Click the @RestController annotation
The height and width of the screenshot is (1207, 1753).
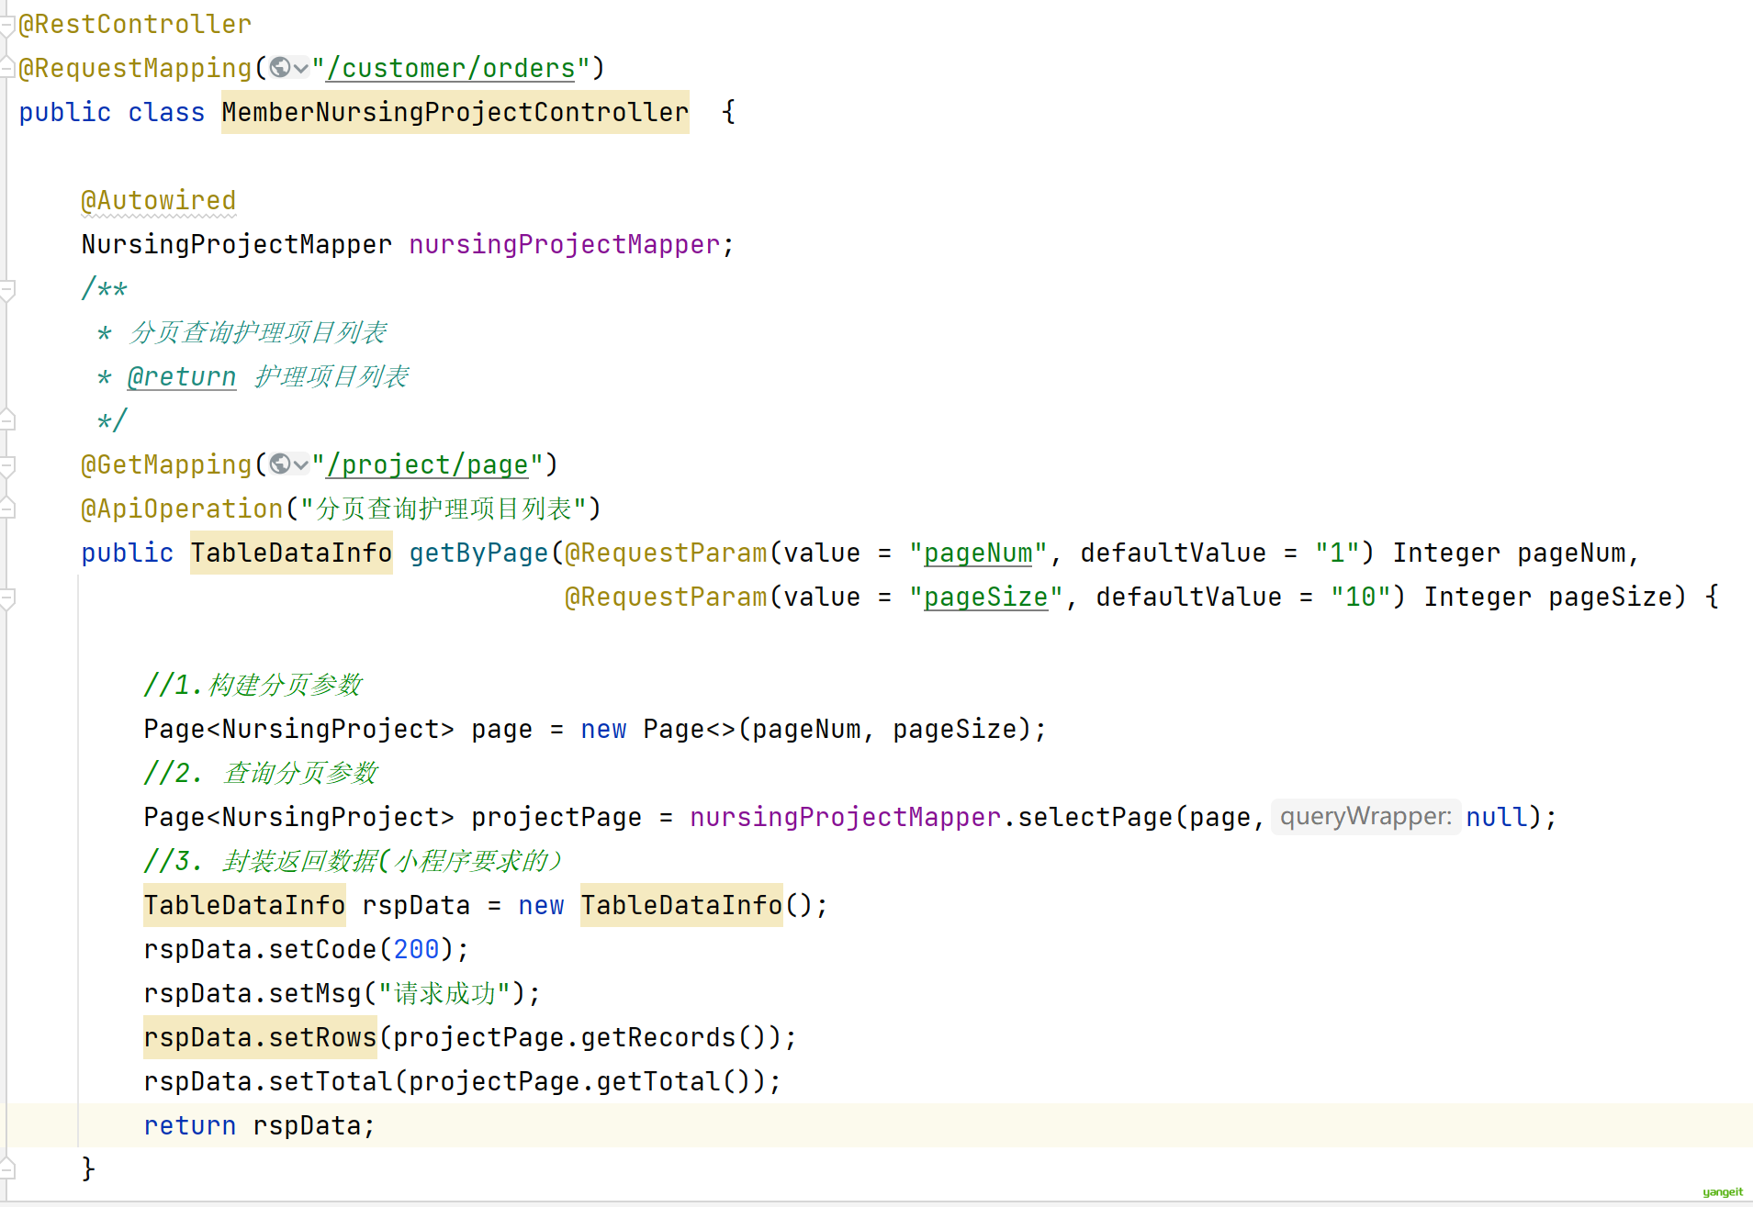click(x=135, y=24)
